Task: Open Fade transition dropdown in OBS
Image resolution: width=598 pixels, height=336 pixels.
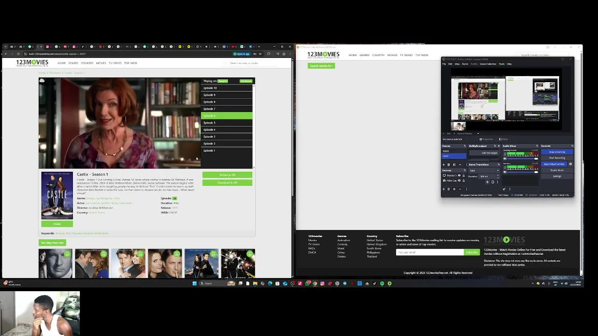Action: (484, 170)
